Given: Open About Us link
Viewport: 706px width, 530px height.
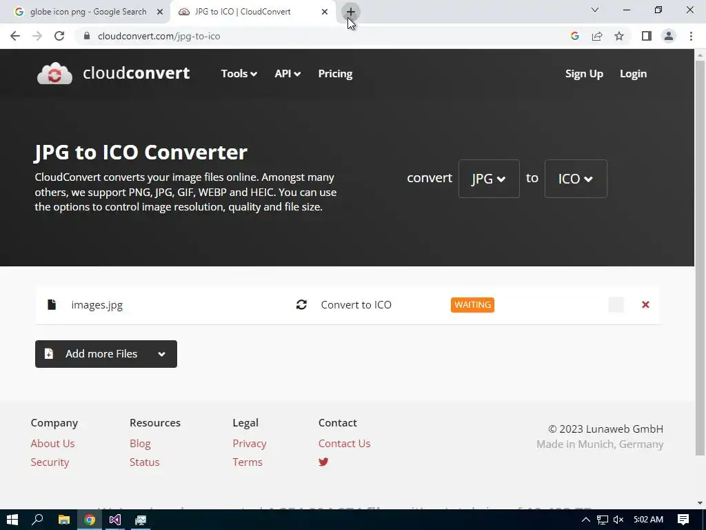Looking at the screenshot, I should coord(52,444).
